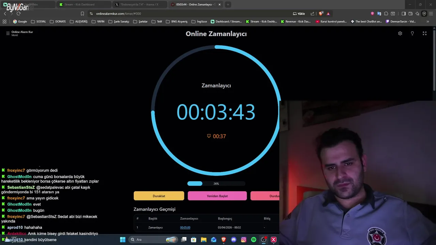Open a new browser tab

228,4
